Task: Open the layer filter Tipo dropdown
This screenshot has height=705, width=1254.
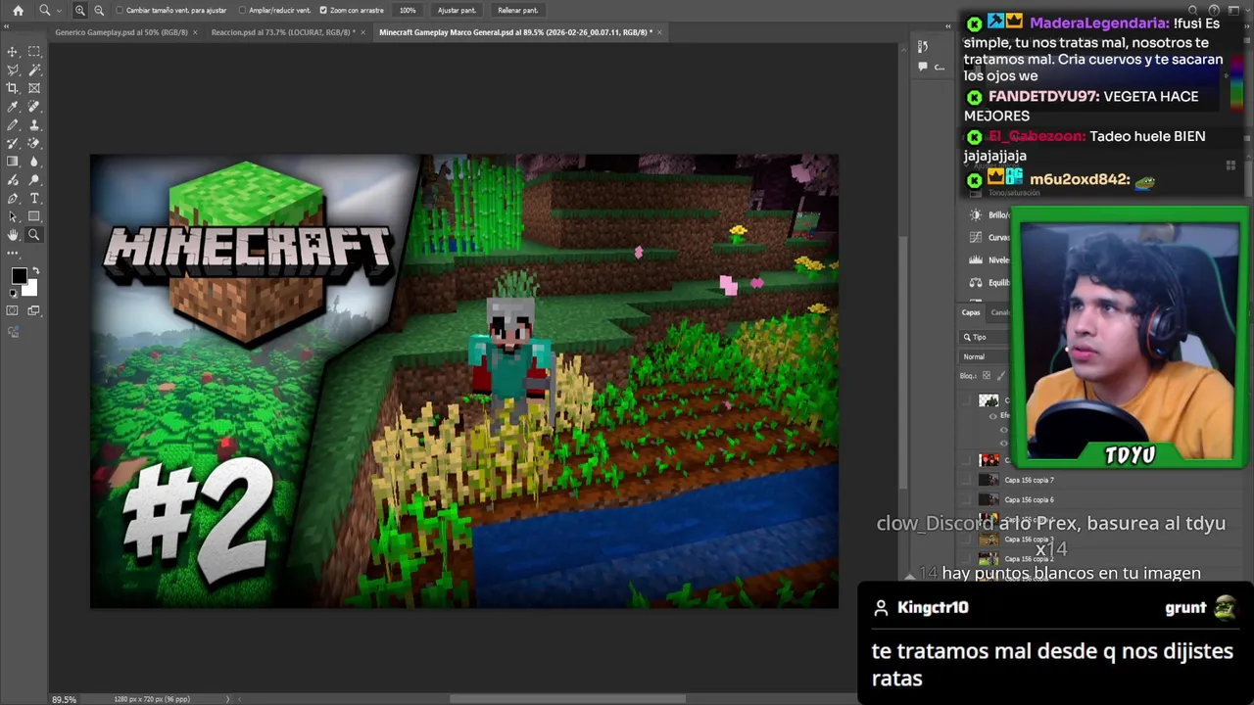Action: tap(985, 337)
